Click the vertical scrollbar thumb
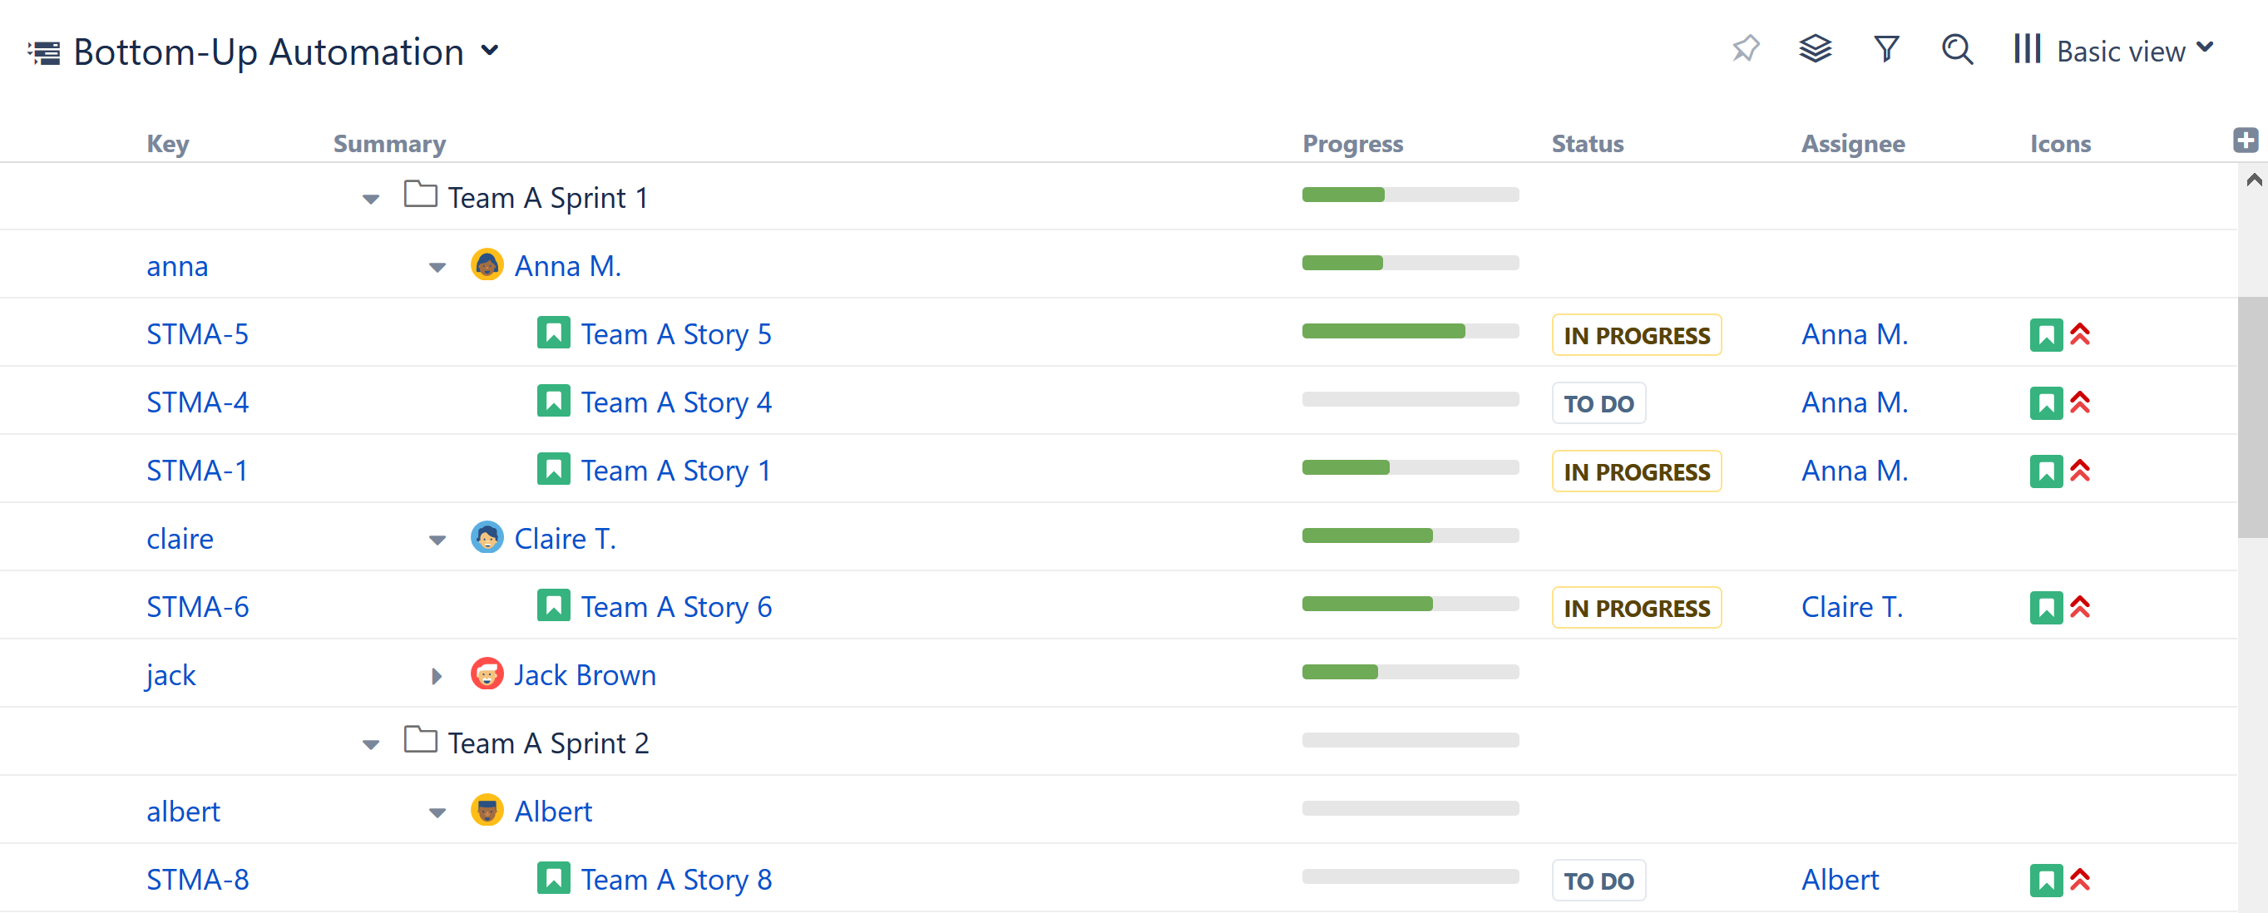 pos(2251,417)
